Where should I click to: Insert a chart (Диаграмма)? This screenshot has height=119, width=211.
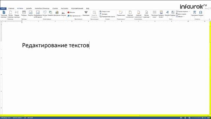coord(57,14)
